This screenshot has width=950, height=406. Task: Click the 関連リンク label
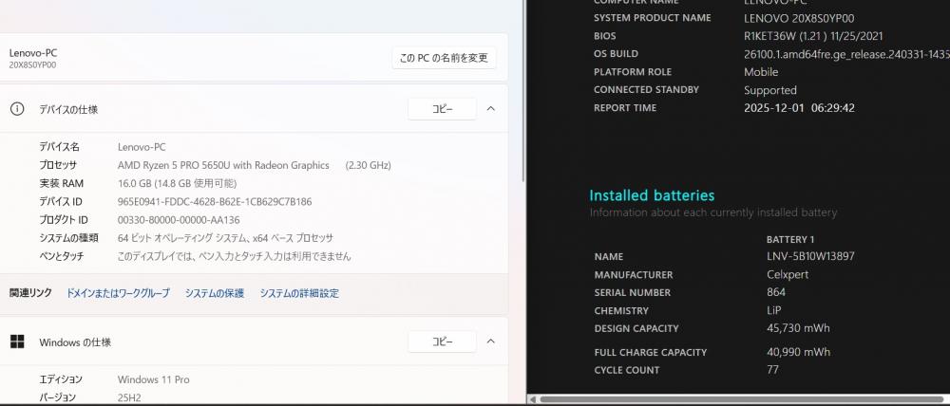pos(30,293)
